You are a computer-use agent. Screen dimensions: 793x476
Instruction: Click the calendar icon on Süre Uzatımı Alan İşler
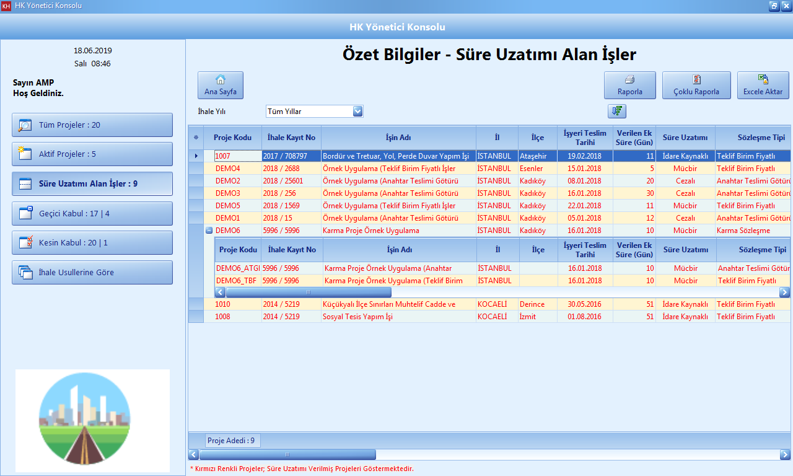tap(27, 184)
